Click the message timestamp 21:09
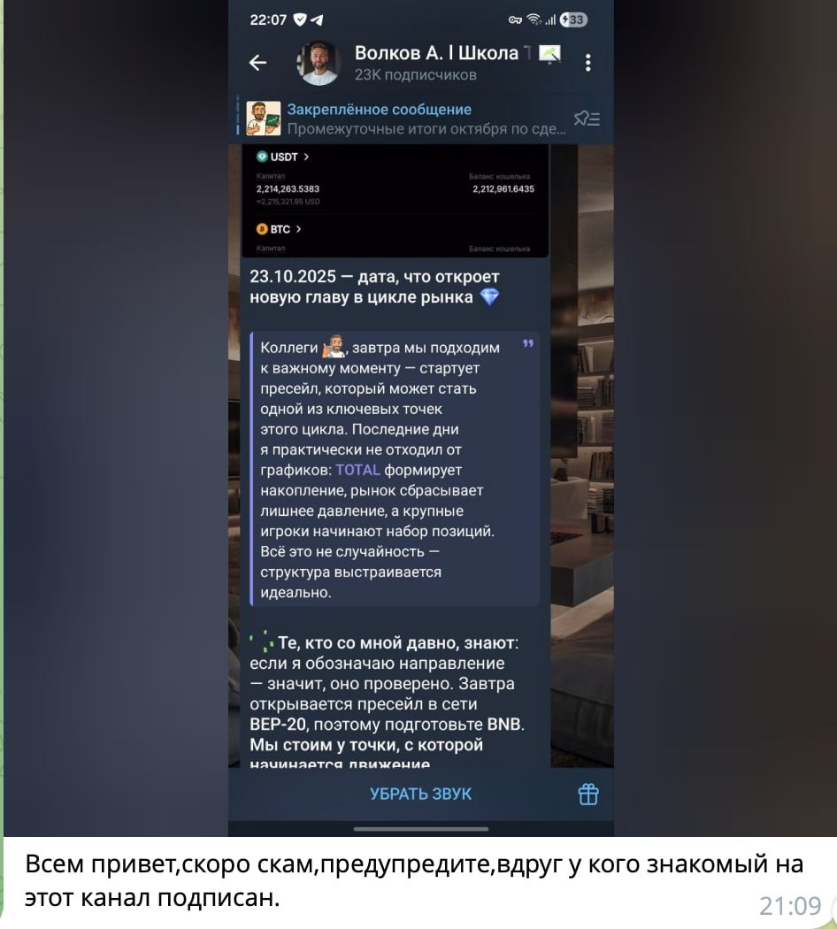Viewport: 837px width, 929px height. (x=790, y=906)
